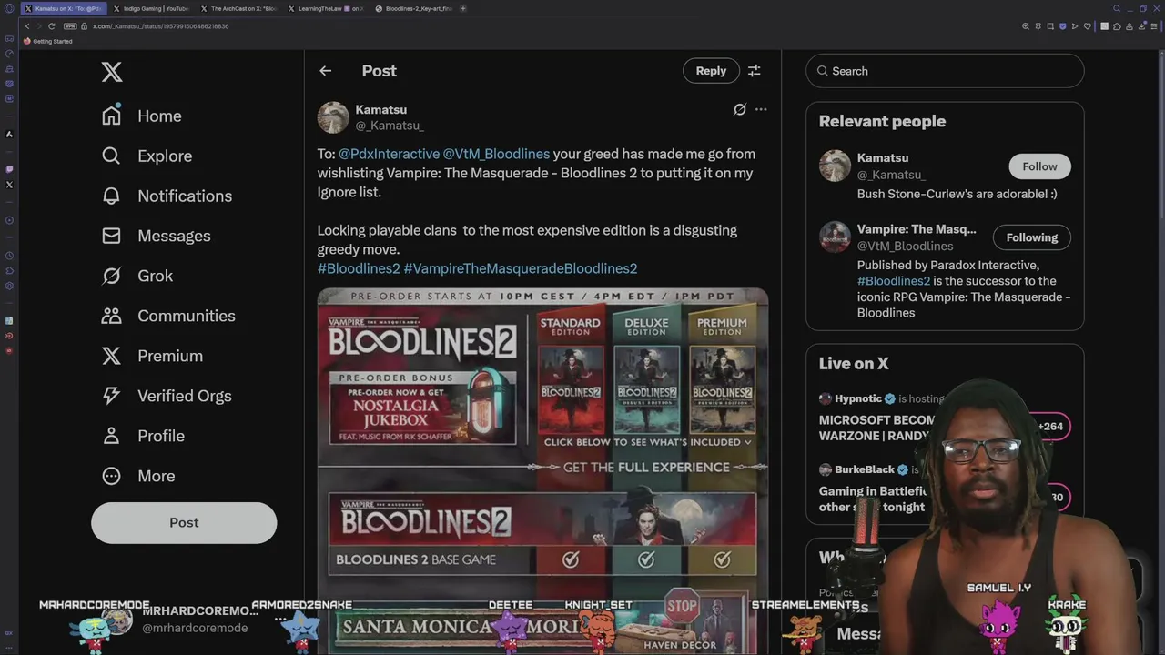Image resolution: width=1165 pixels, height=655 pixels.
Task: Open X shortcut in browser sidebar
Action: click(9, 185)
